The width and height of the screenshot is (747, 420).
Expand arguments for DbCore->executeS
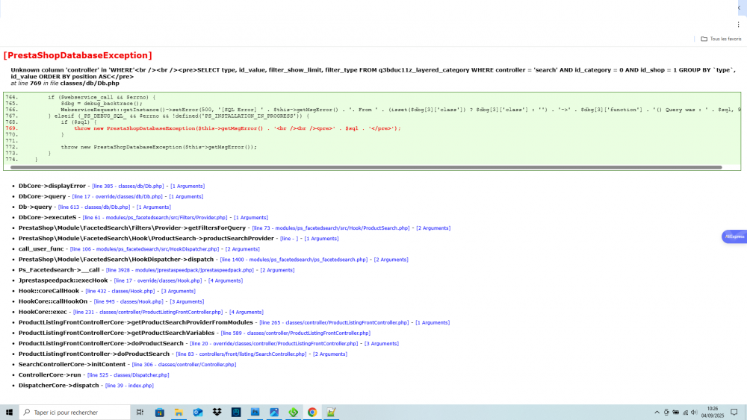click(250, 217)
